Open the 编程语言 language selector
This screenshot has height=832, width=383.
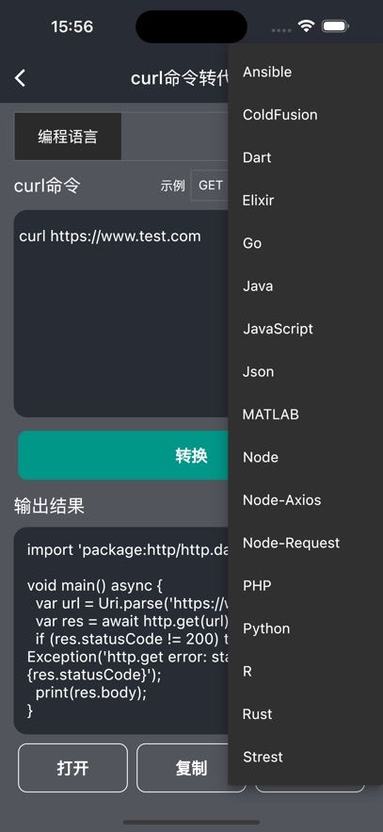(68, 137)
